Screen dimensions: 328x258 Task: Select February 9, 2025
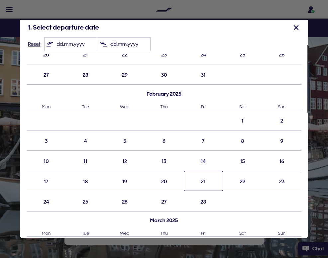pyautogui.click(x=282, y=141)
